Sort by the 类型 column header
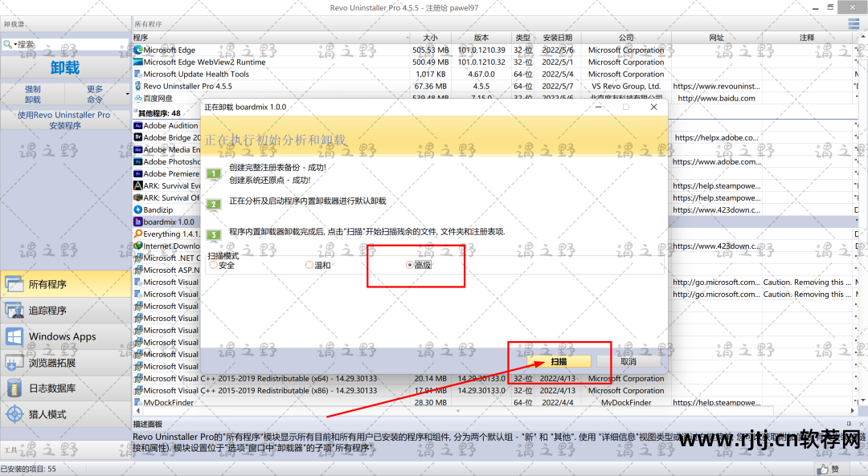The image size is (868, 476). click(522, 38)
